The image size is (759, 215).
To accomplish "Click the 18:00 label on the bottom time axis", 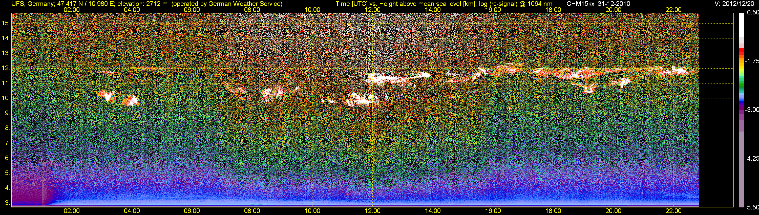I will tap(553, 211).
